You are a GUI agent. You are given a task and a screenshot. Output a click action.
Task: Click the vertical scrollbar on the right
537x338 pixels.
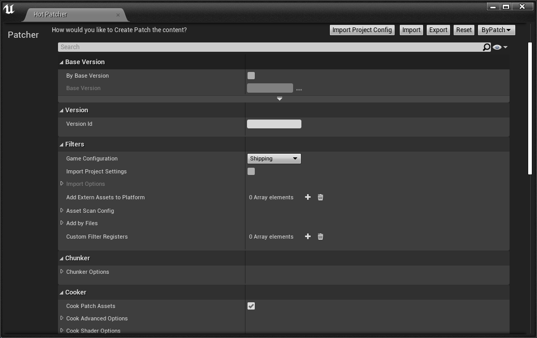pos(530,109)
